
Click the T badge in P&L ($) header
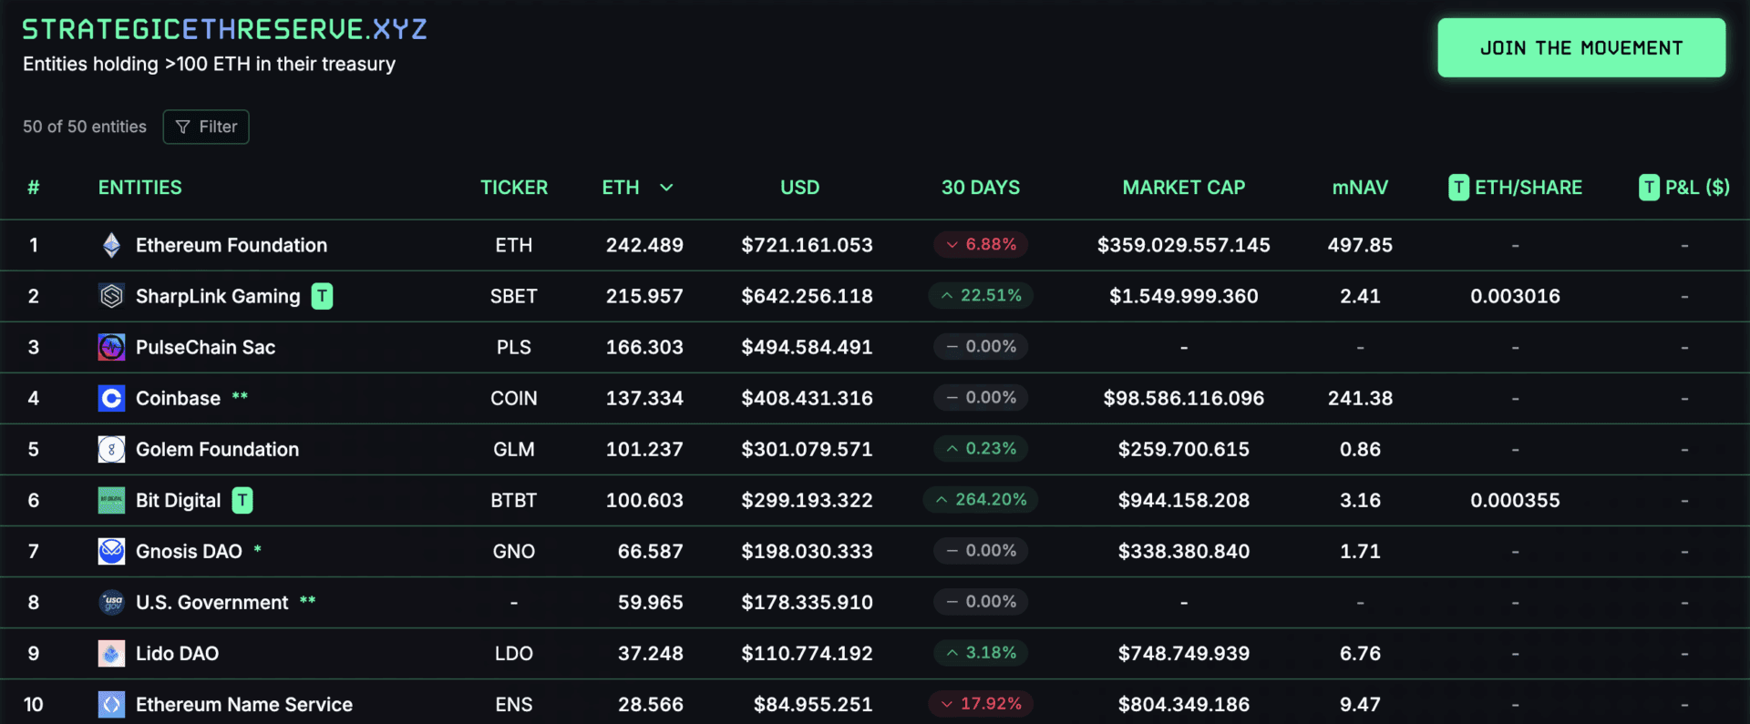pyautogui.click(x=1649, y=188)
